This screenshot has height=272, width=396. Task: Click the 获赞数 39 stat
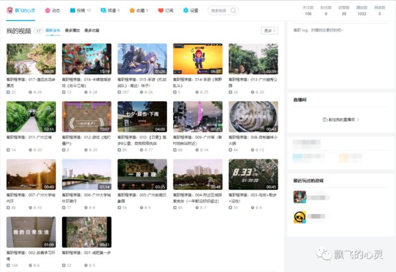[344, 10]
